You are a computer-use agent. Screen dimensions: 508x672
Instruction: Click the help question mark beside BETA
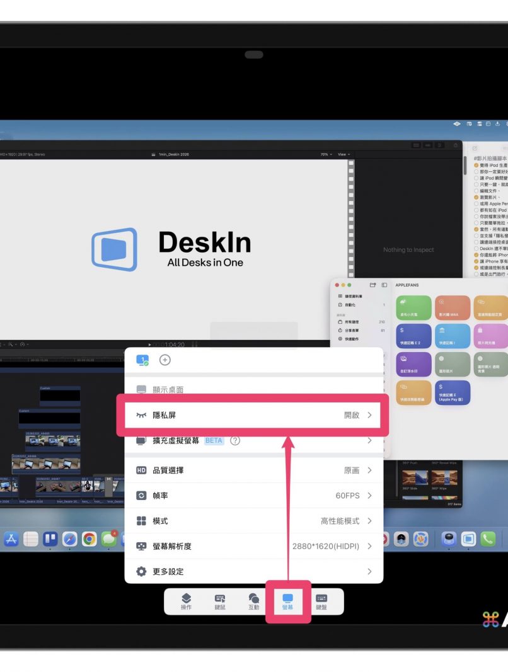click(235, 441)
